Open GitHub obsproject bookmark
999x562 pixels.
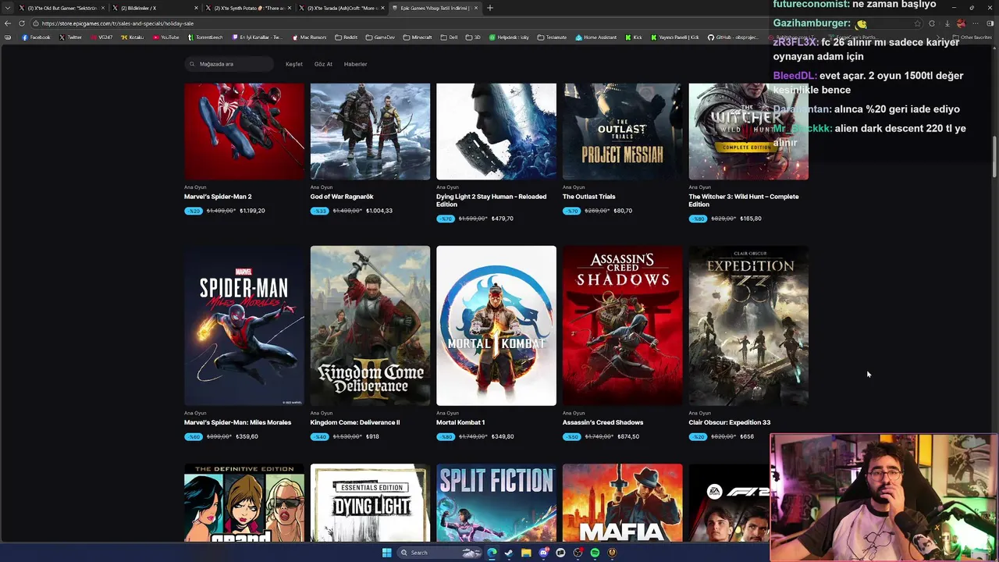(x=733, y=37)
